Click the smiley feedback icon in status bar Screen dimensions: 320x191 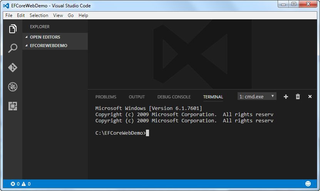pos(308,184)
